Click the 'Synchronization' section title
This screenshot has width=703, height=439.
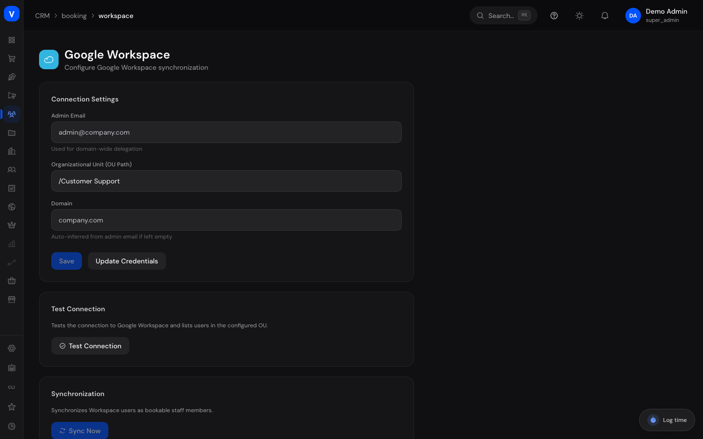[x=78, y=394]
